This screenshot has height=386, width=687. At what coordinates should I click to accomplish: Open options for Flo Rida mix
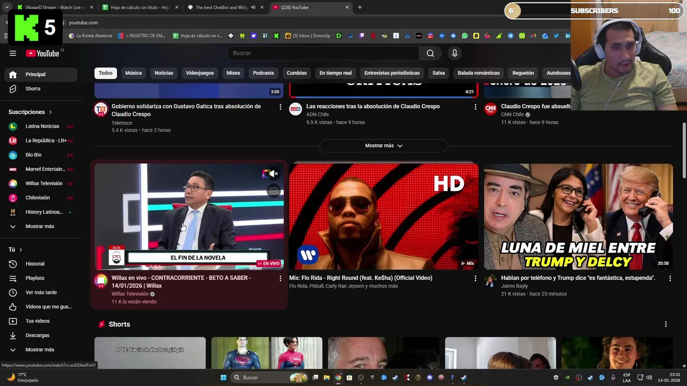point(475,278)
